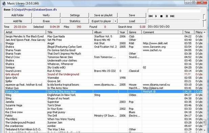Sort by the Title column header
The image size is (209, 133).
click(69, 32)
